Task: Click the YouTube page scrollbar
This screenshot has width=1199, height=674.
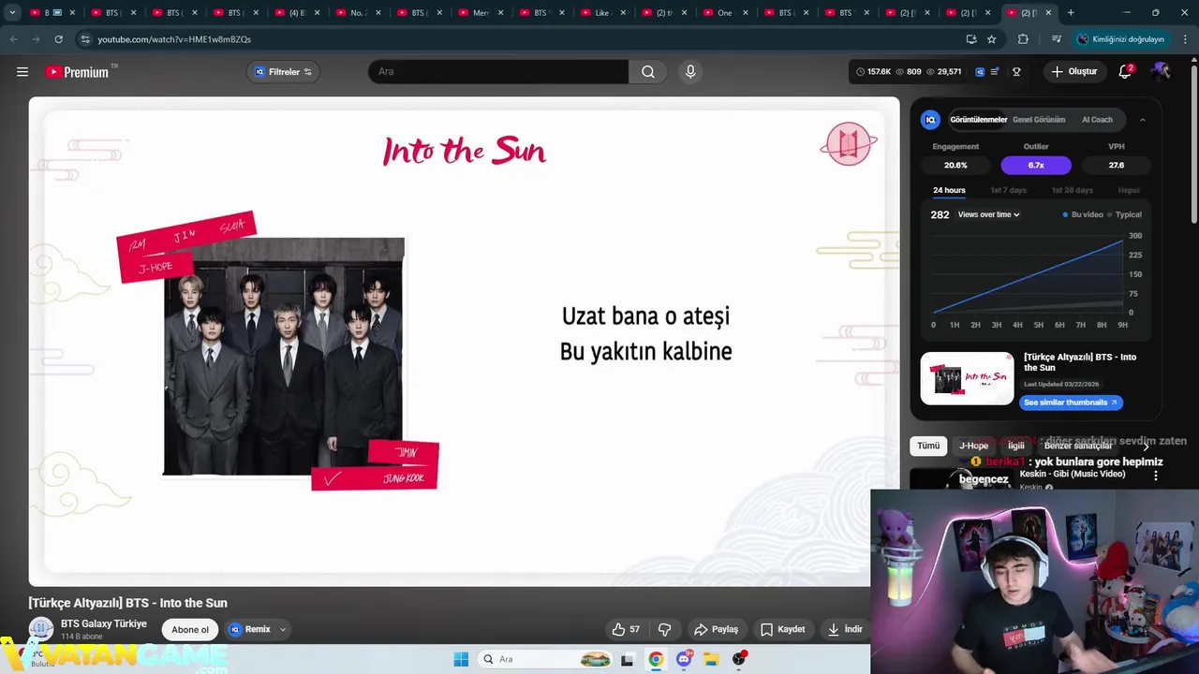Action: pyautogui.click(x=1193, y=144)
